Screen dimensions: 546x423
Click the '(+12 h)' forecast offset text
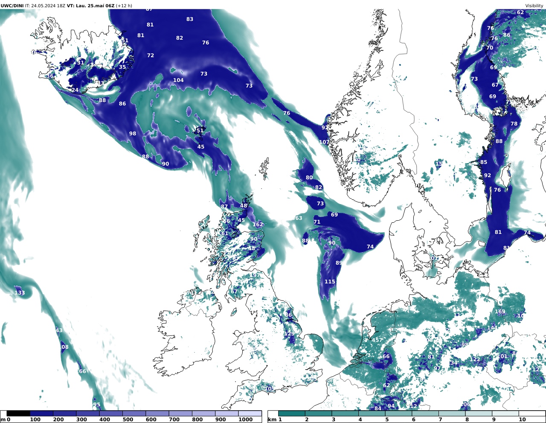[x=124, y=6]
